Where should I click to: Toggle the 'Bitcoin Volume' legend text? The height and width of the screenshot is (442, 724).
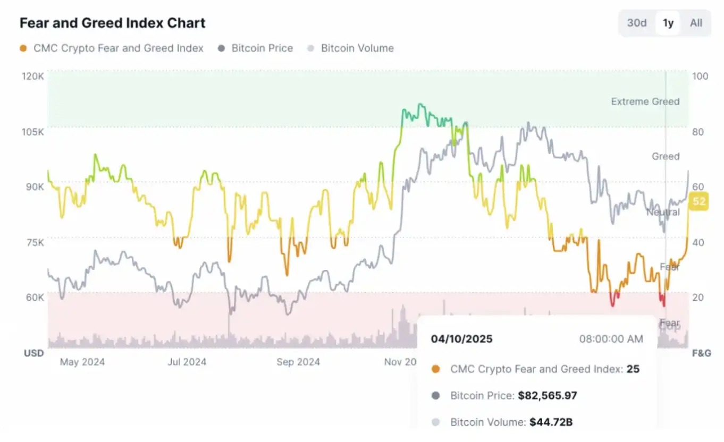point(357,48)
